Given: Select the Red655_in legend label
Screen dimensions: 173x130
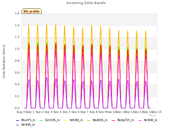Looking at the screenshot, I should pos(100,120).
